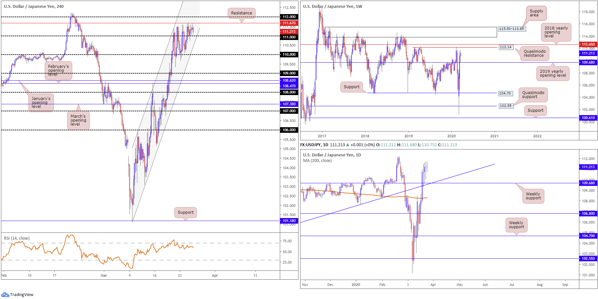
Task: Click the Supply area callout on weekly chart
Action: pos(536,13)
